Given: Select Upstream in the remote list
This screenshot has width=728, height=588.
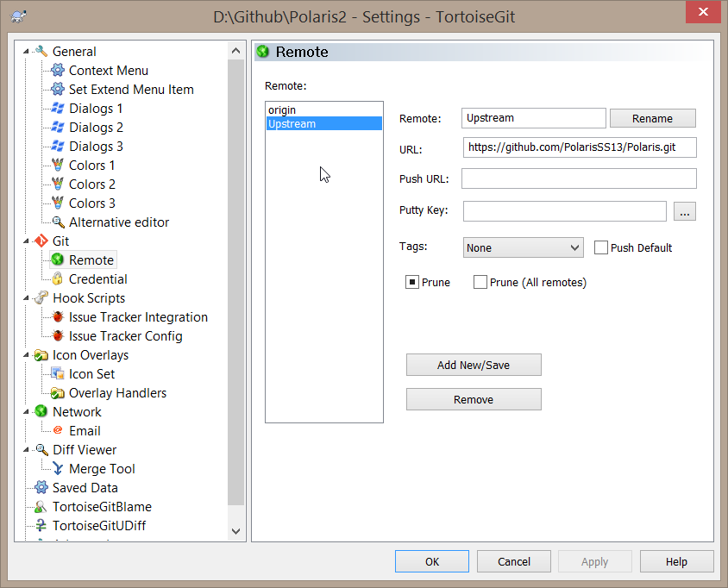Looking at the screenshot, I should pyautogui.click(x=324, y=124).
